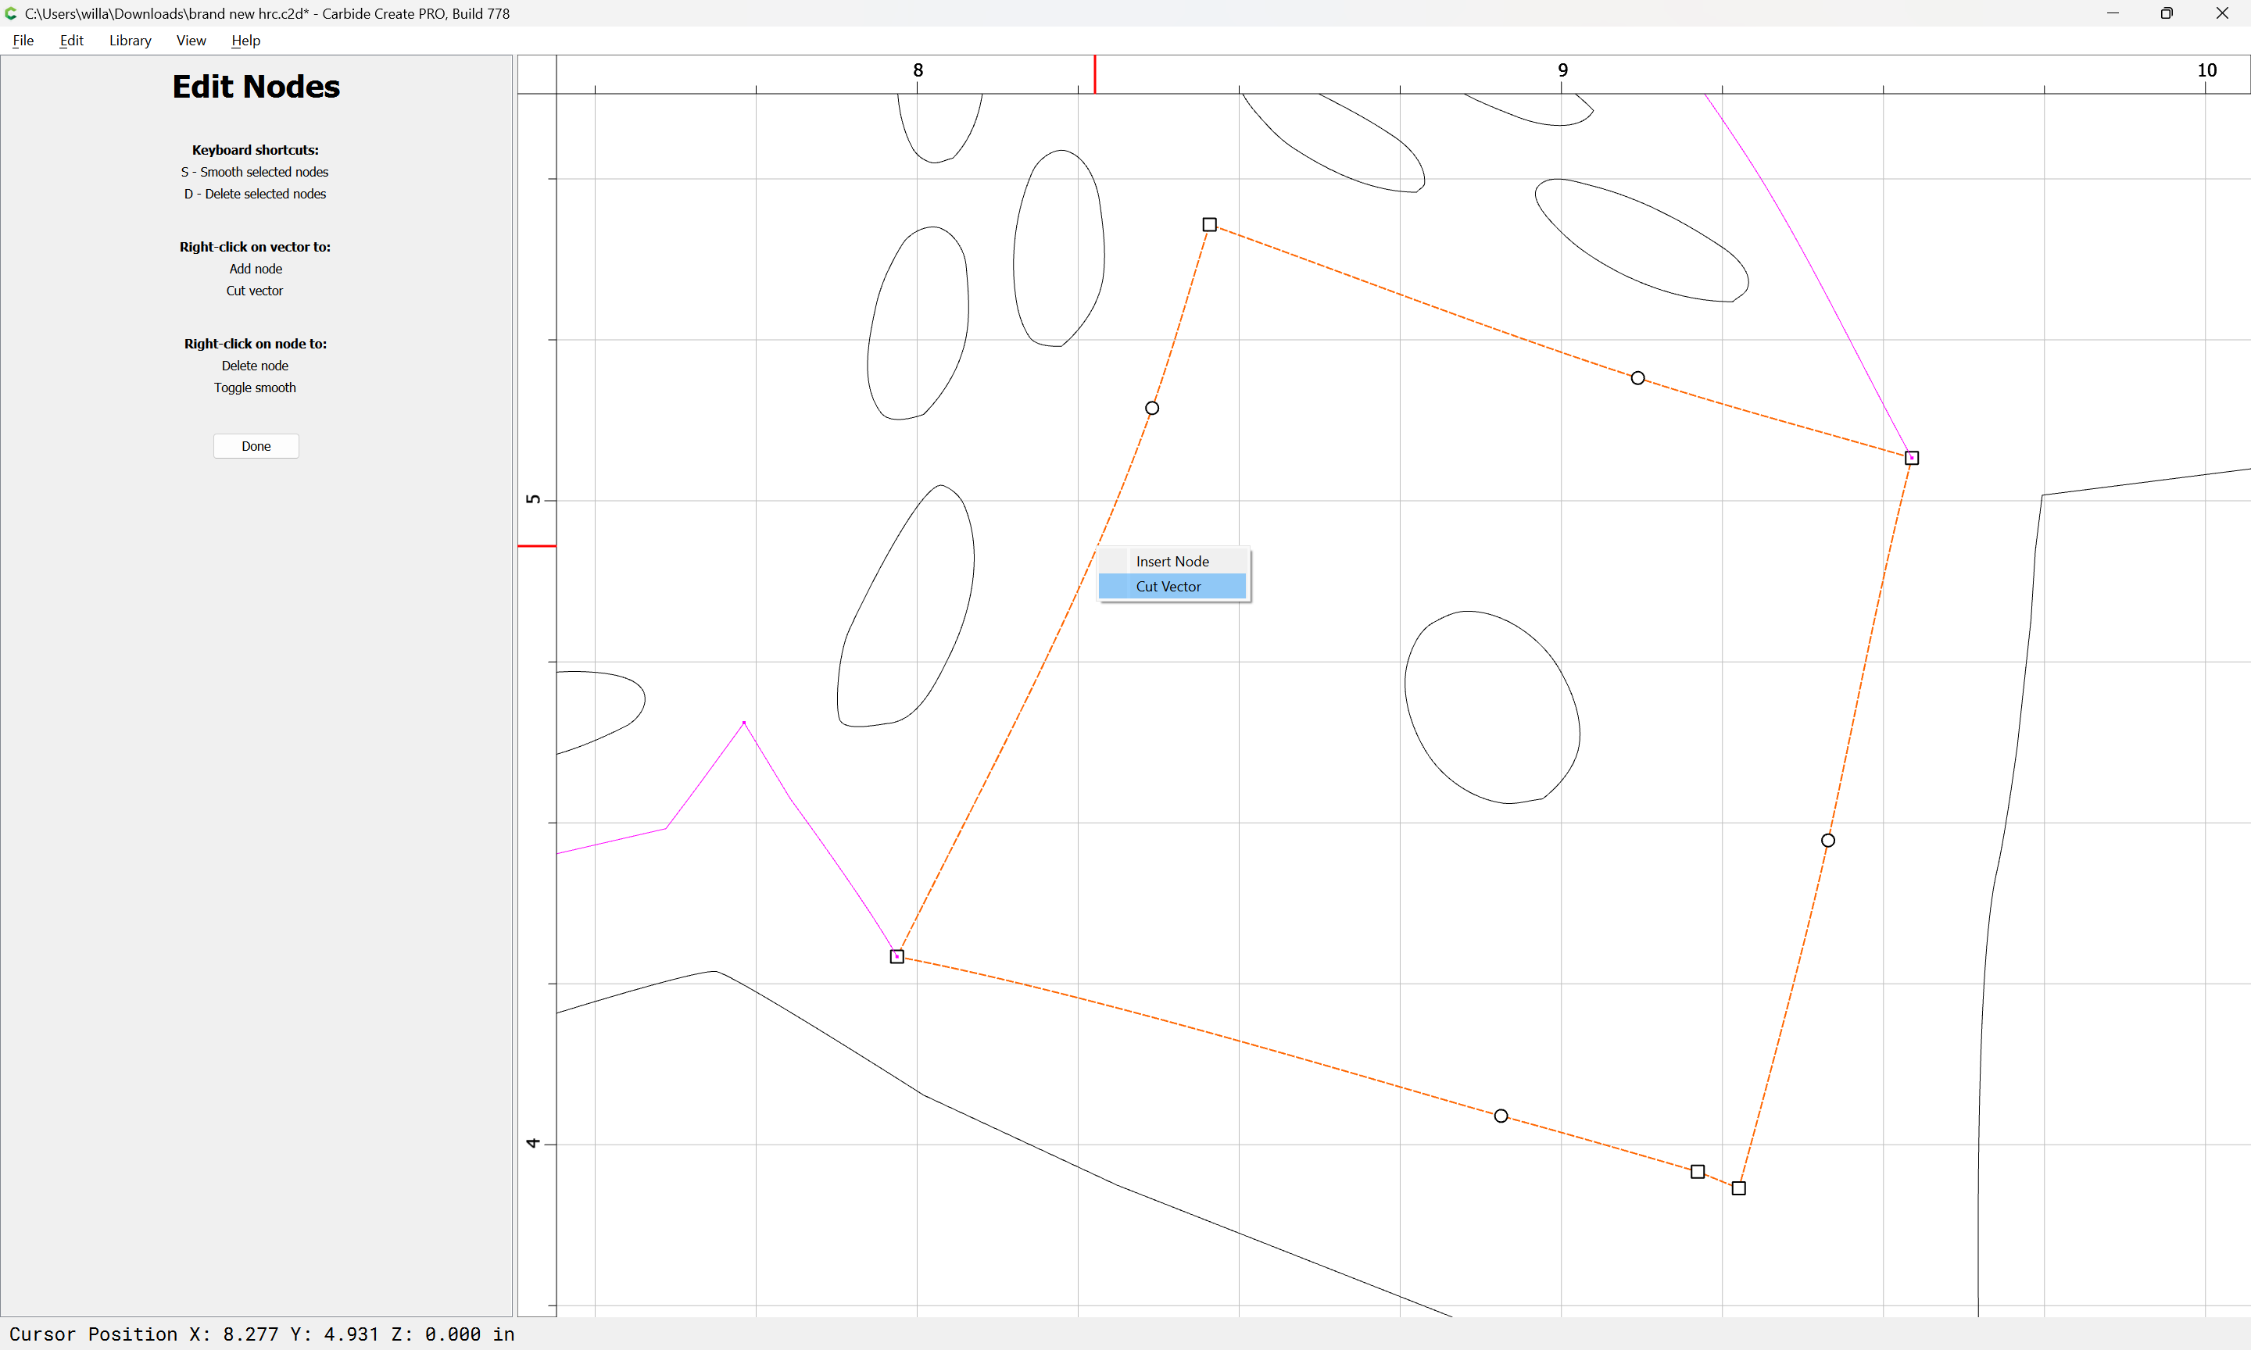
Task: Click the 'Cut vector' hint text in the panel
Action: tap(255, 291)
